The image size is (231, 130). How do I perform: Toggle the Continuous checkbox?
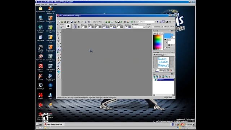click(153, 27)
